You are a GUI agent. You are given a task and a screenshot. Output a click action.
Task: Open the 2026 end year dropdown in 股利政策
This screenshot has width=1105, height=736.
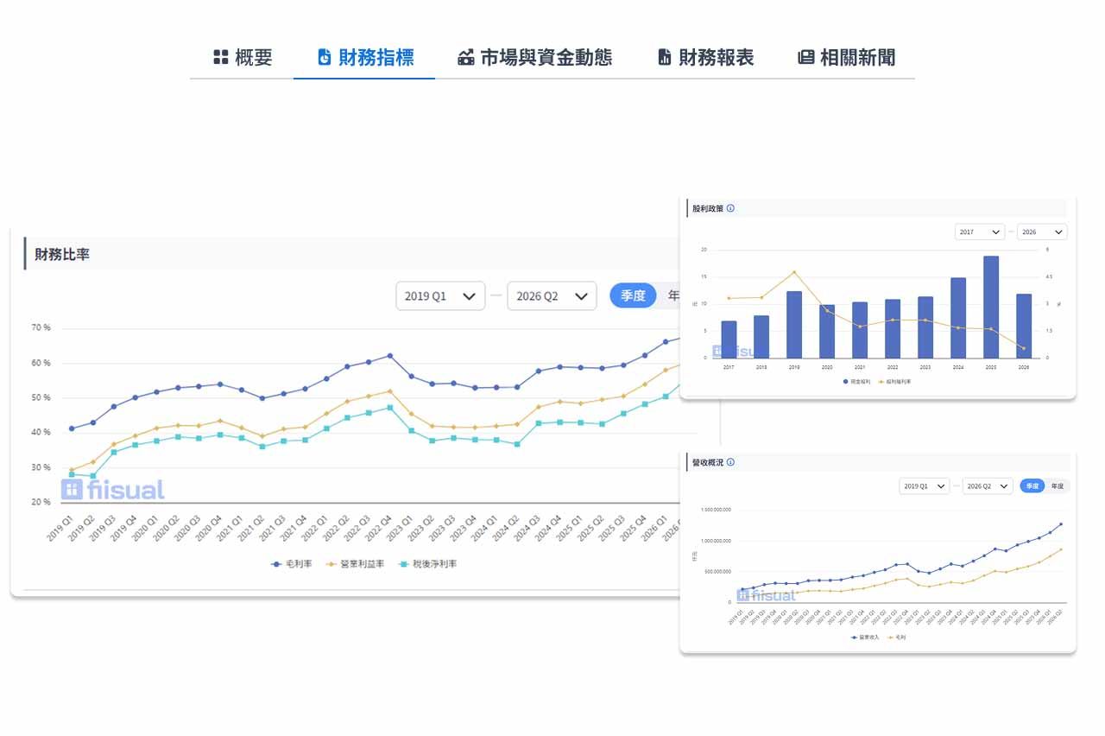pos(1042,232)
